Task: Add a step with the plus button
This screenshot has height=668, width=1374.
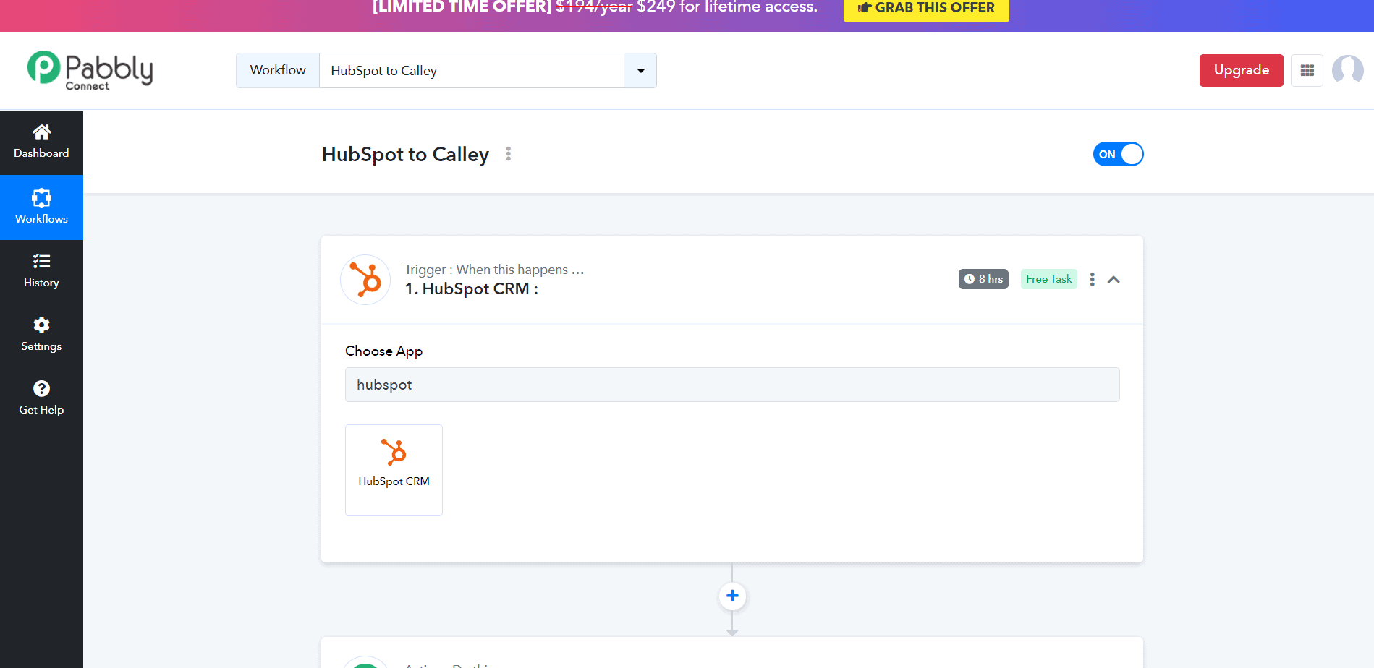Action: click(732, 596)
